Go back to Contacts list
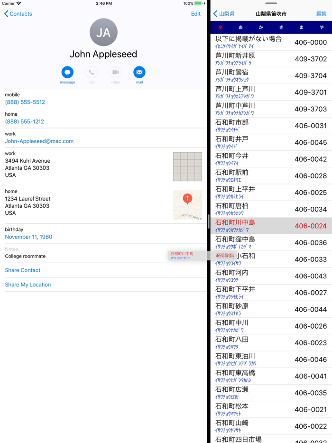This screenshot has width=332, height=443. click(x=18, y=14)
